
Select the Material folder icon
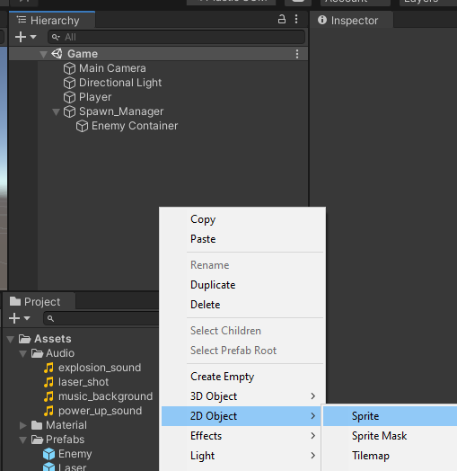pyautogui.click(x=37, y=425)
